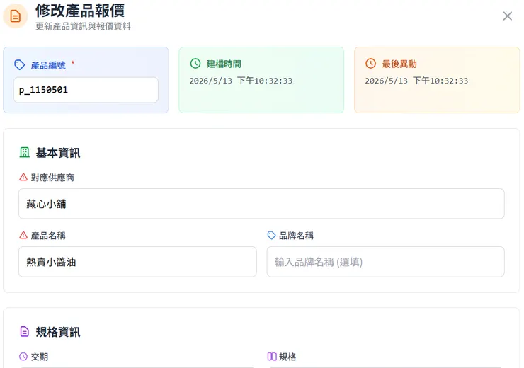Click the 品牌名稱 label
This screenshot has height=368, width=524.
coord(296,236)
